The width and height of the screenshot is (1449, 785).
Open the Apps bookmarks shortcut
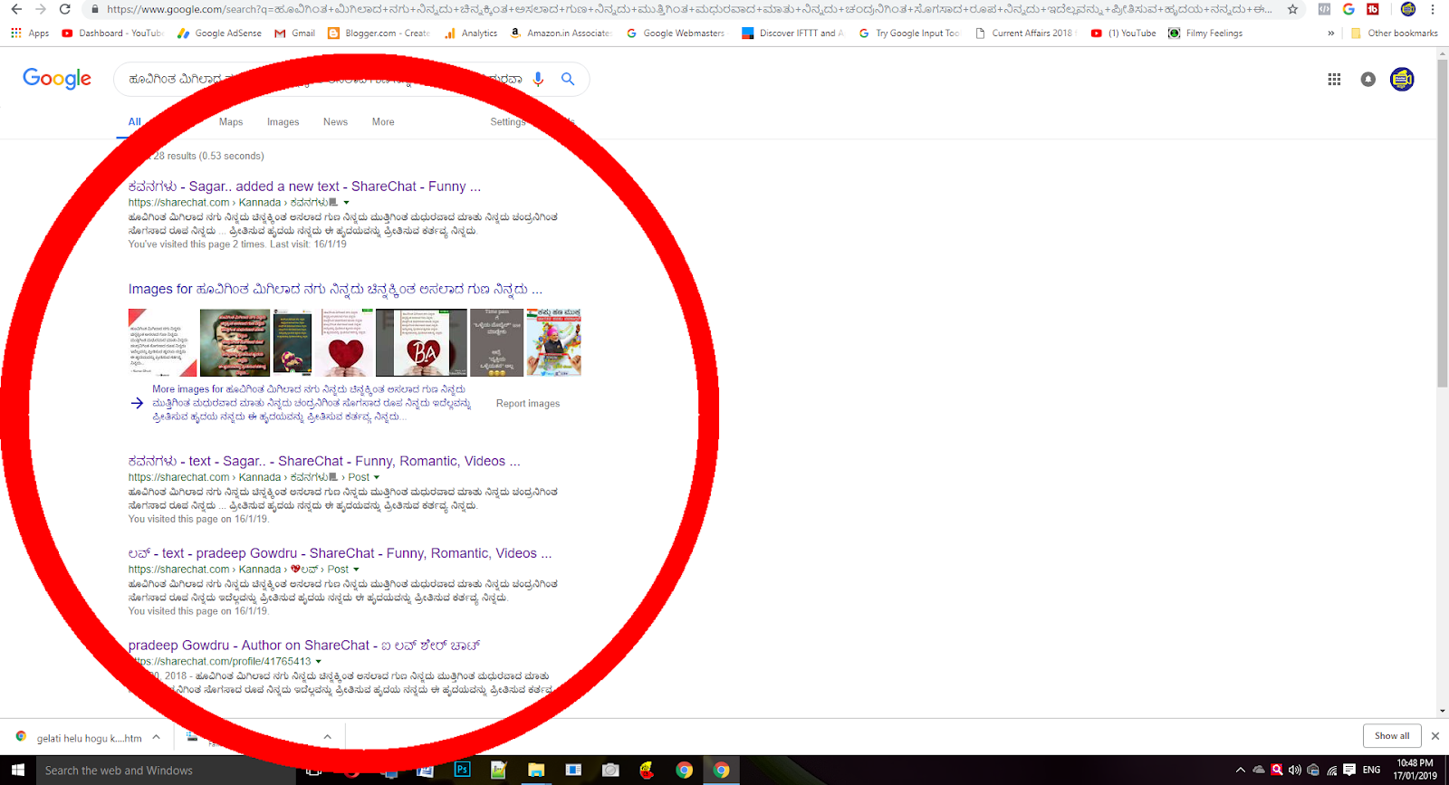coord(31,33)
